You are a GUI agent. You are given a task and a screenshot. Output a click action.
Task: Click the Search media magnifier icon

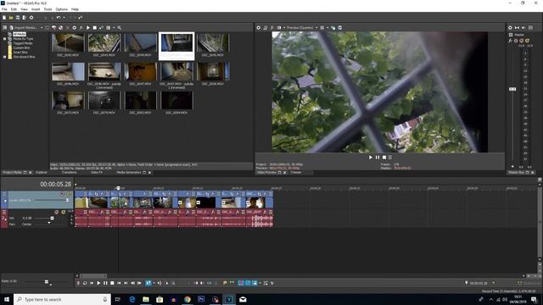(x=119, y=28)
